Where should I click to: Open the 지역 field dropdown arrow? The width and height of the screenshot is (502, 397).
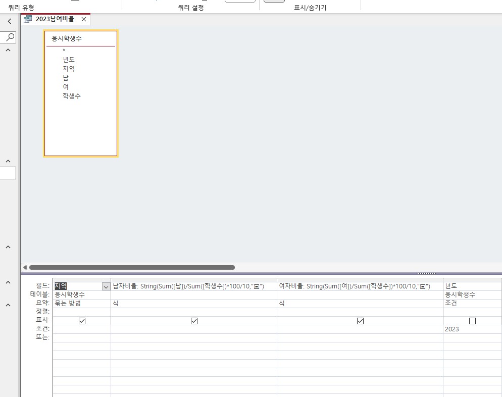click(106, 286)
